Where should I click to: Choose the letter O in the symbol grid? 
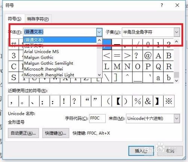(x=138, y=66)
